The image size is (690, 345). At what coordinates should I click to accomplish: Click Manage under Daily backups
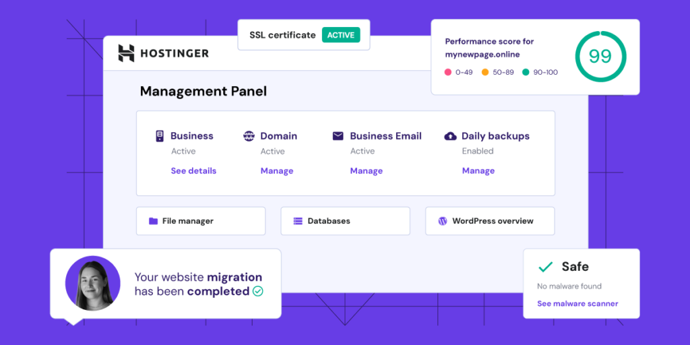pos(478,171)
